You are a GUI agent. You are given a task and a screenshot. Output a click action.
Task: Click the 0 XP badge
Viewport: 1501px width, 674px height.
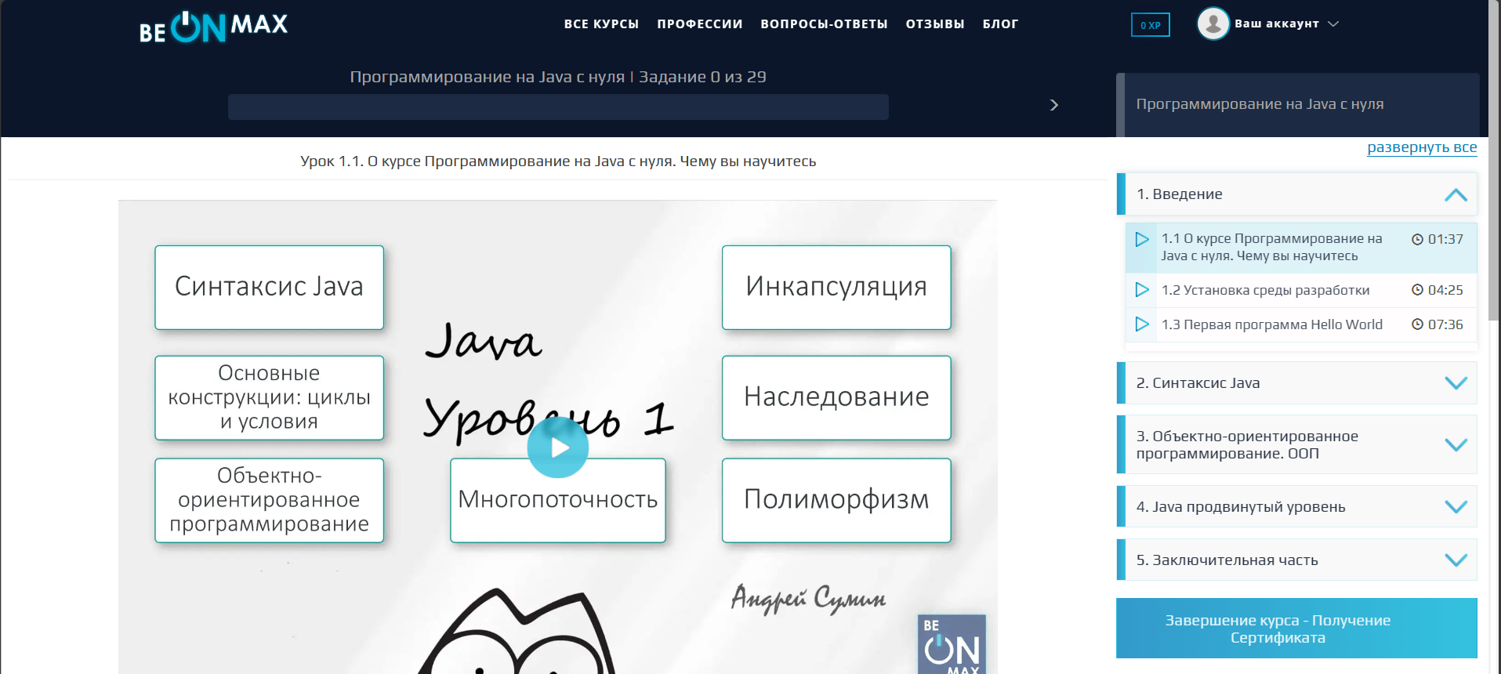(x=1150, y=25)
